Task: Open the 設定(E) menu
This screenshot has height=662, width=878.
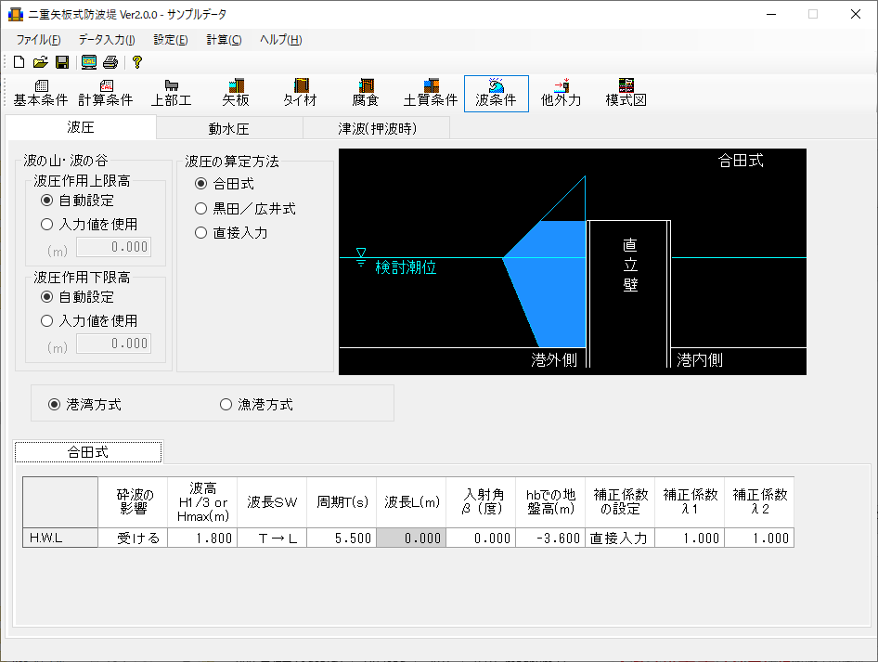Action: (x=171, y=40)
